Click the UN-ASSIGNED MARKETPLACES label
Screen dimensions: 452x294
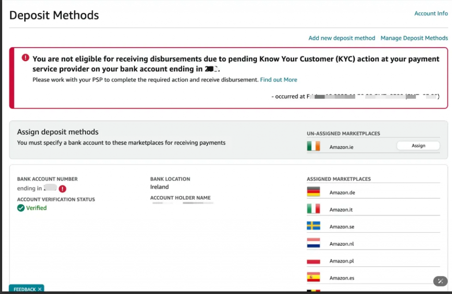coord(343,134)
